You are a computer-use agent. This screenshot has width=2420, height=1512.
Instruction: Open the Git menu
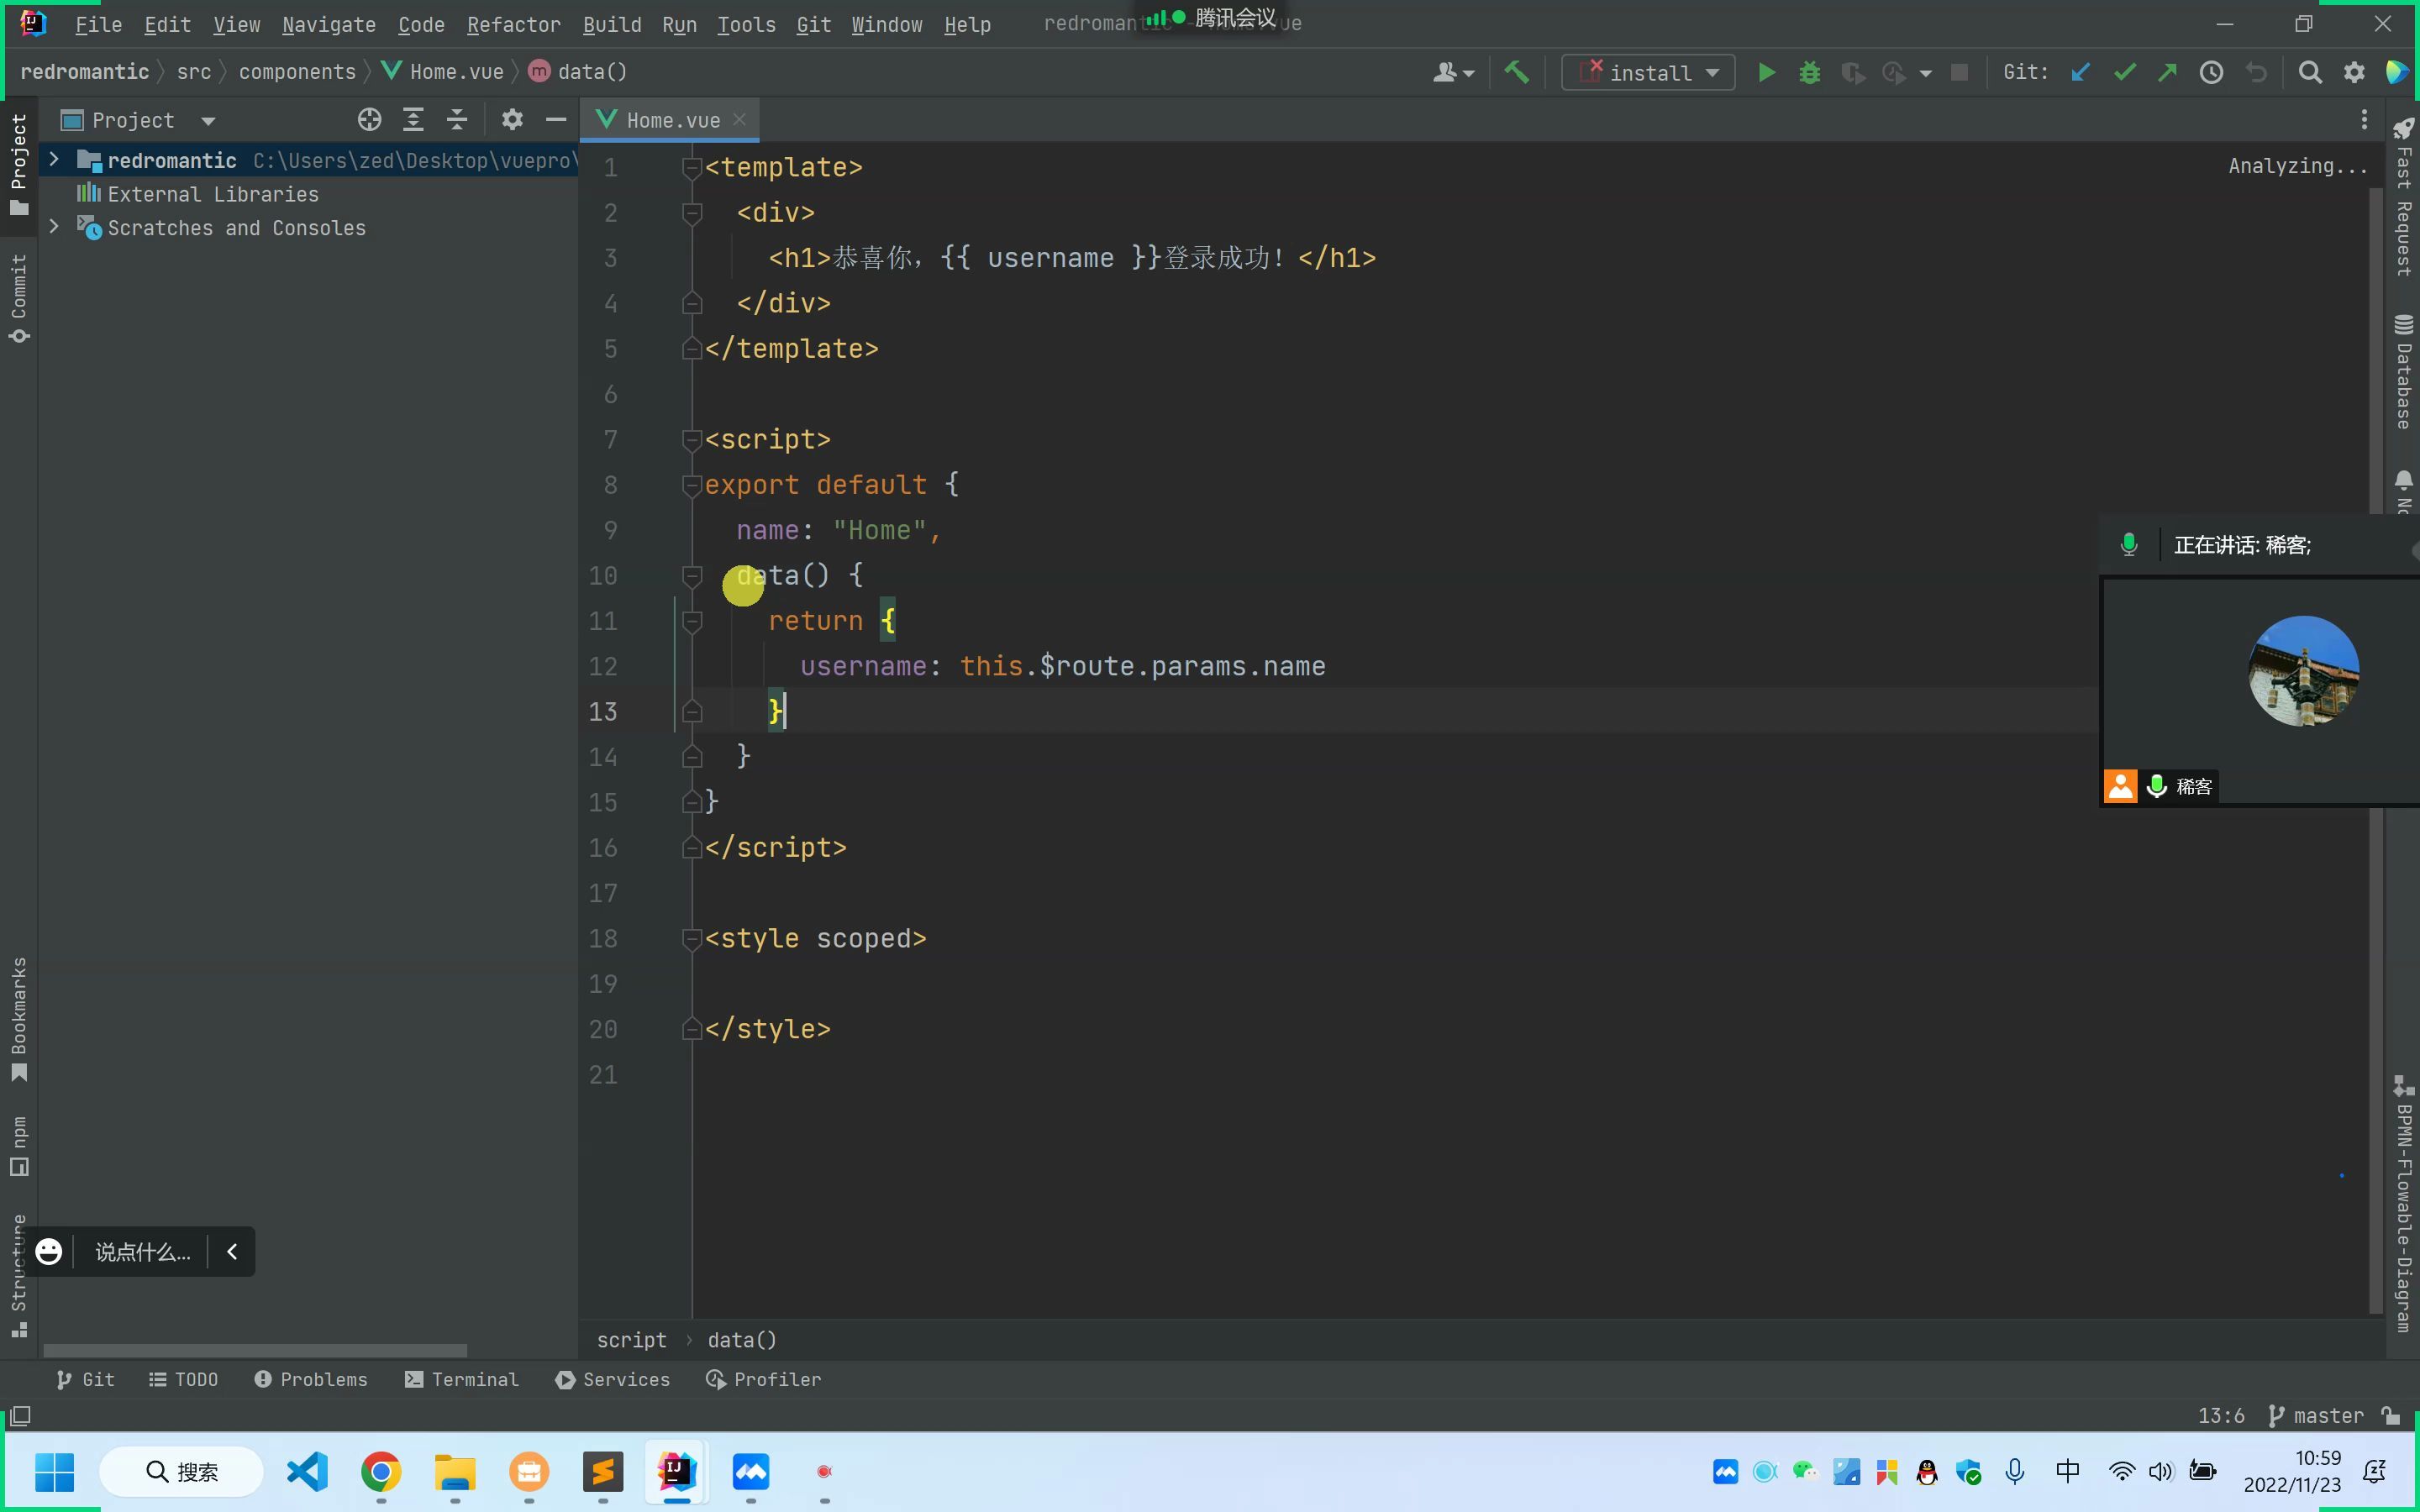(814, 24)
